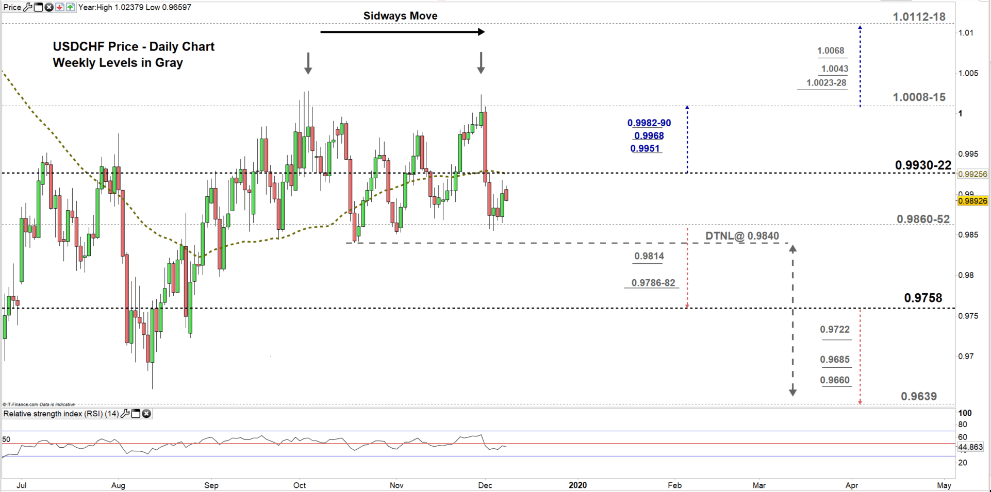
Task: Click the 1.0008-15 level label
Action: coord(919,97)
